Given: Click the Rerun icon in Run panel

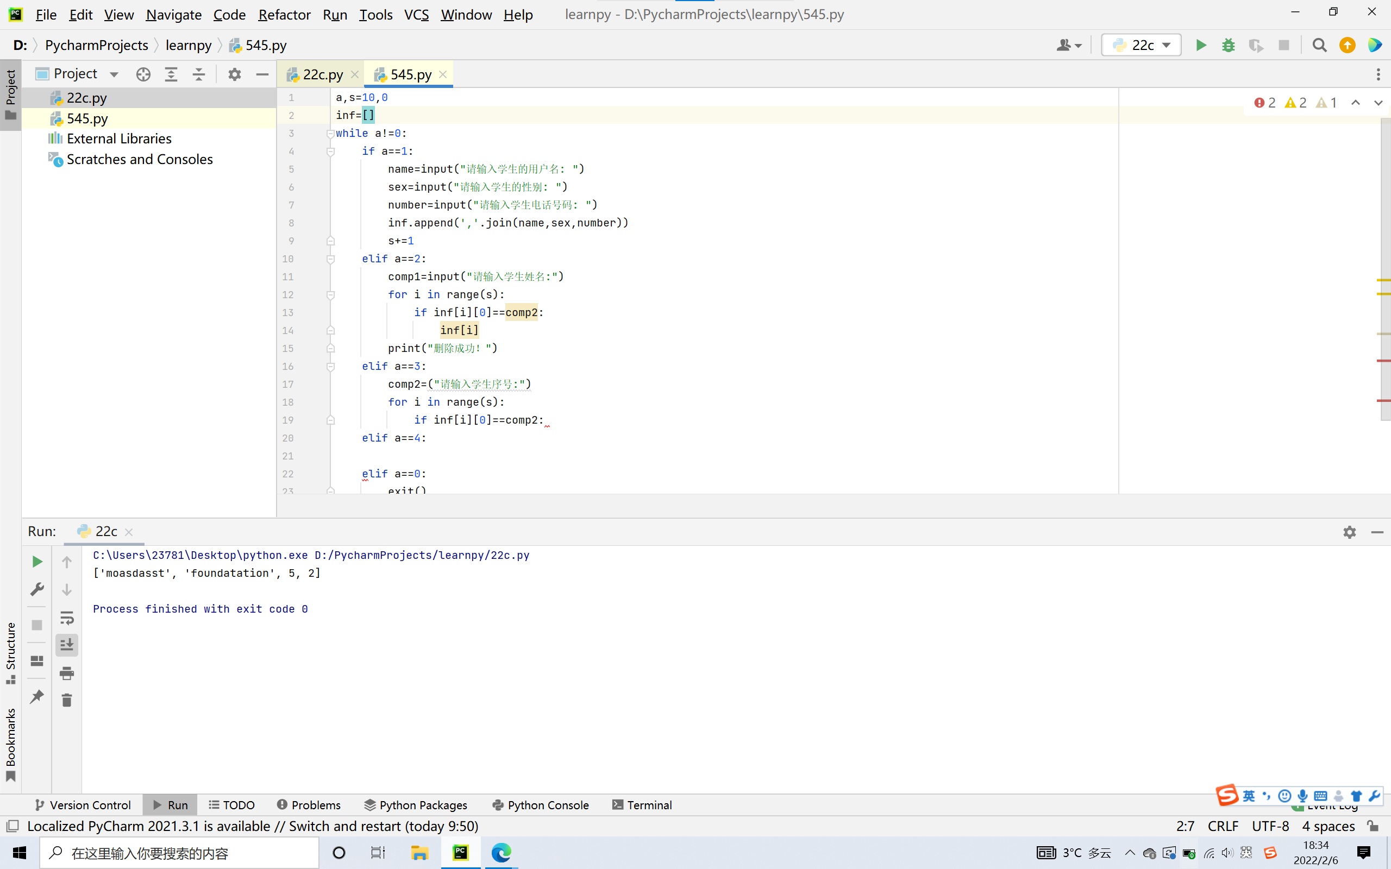Looking at the screenshot, I should [x=37, y=562].
